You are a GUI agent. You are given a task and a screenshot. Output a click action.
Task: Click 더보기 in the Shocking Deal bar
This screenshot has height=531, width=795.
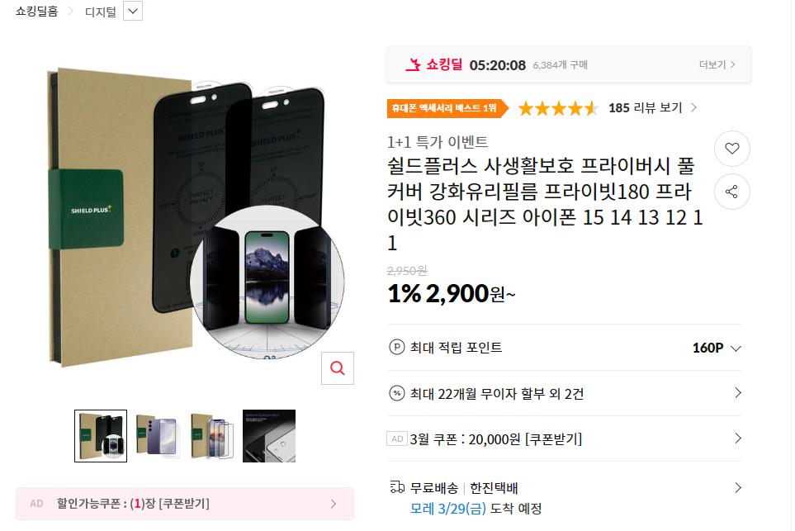pos(717,64)
